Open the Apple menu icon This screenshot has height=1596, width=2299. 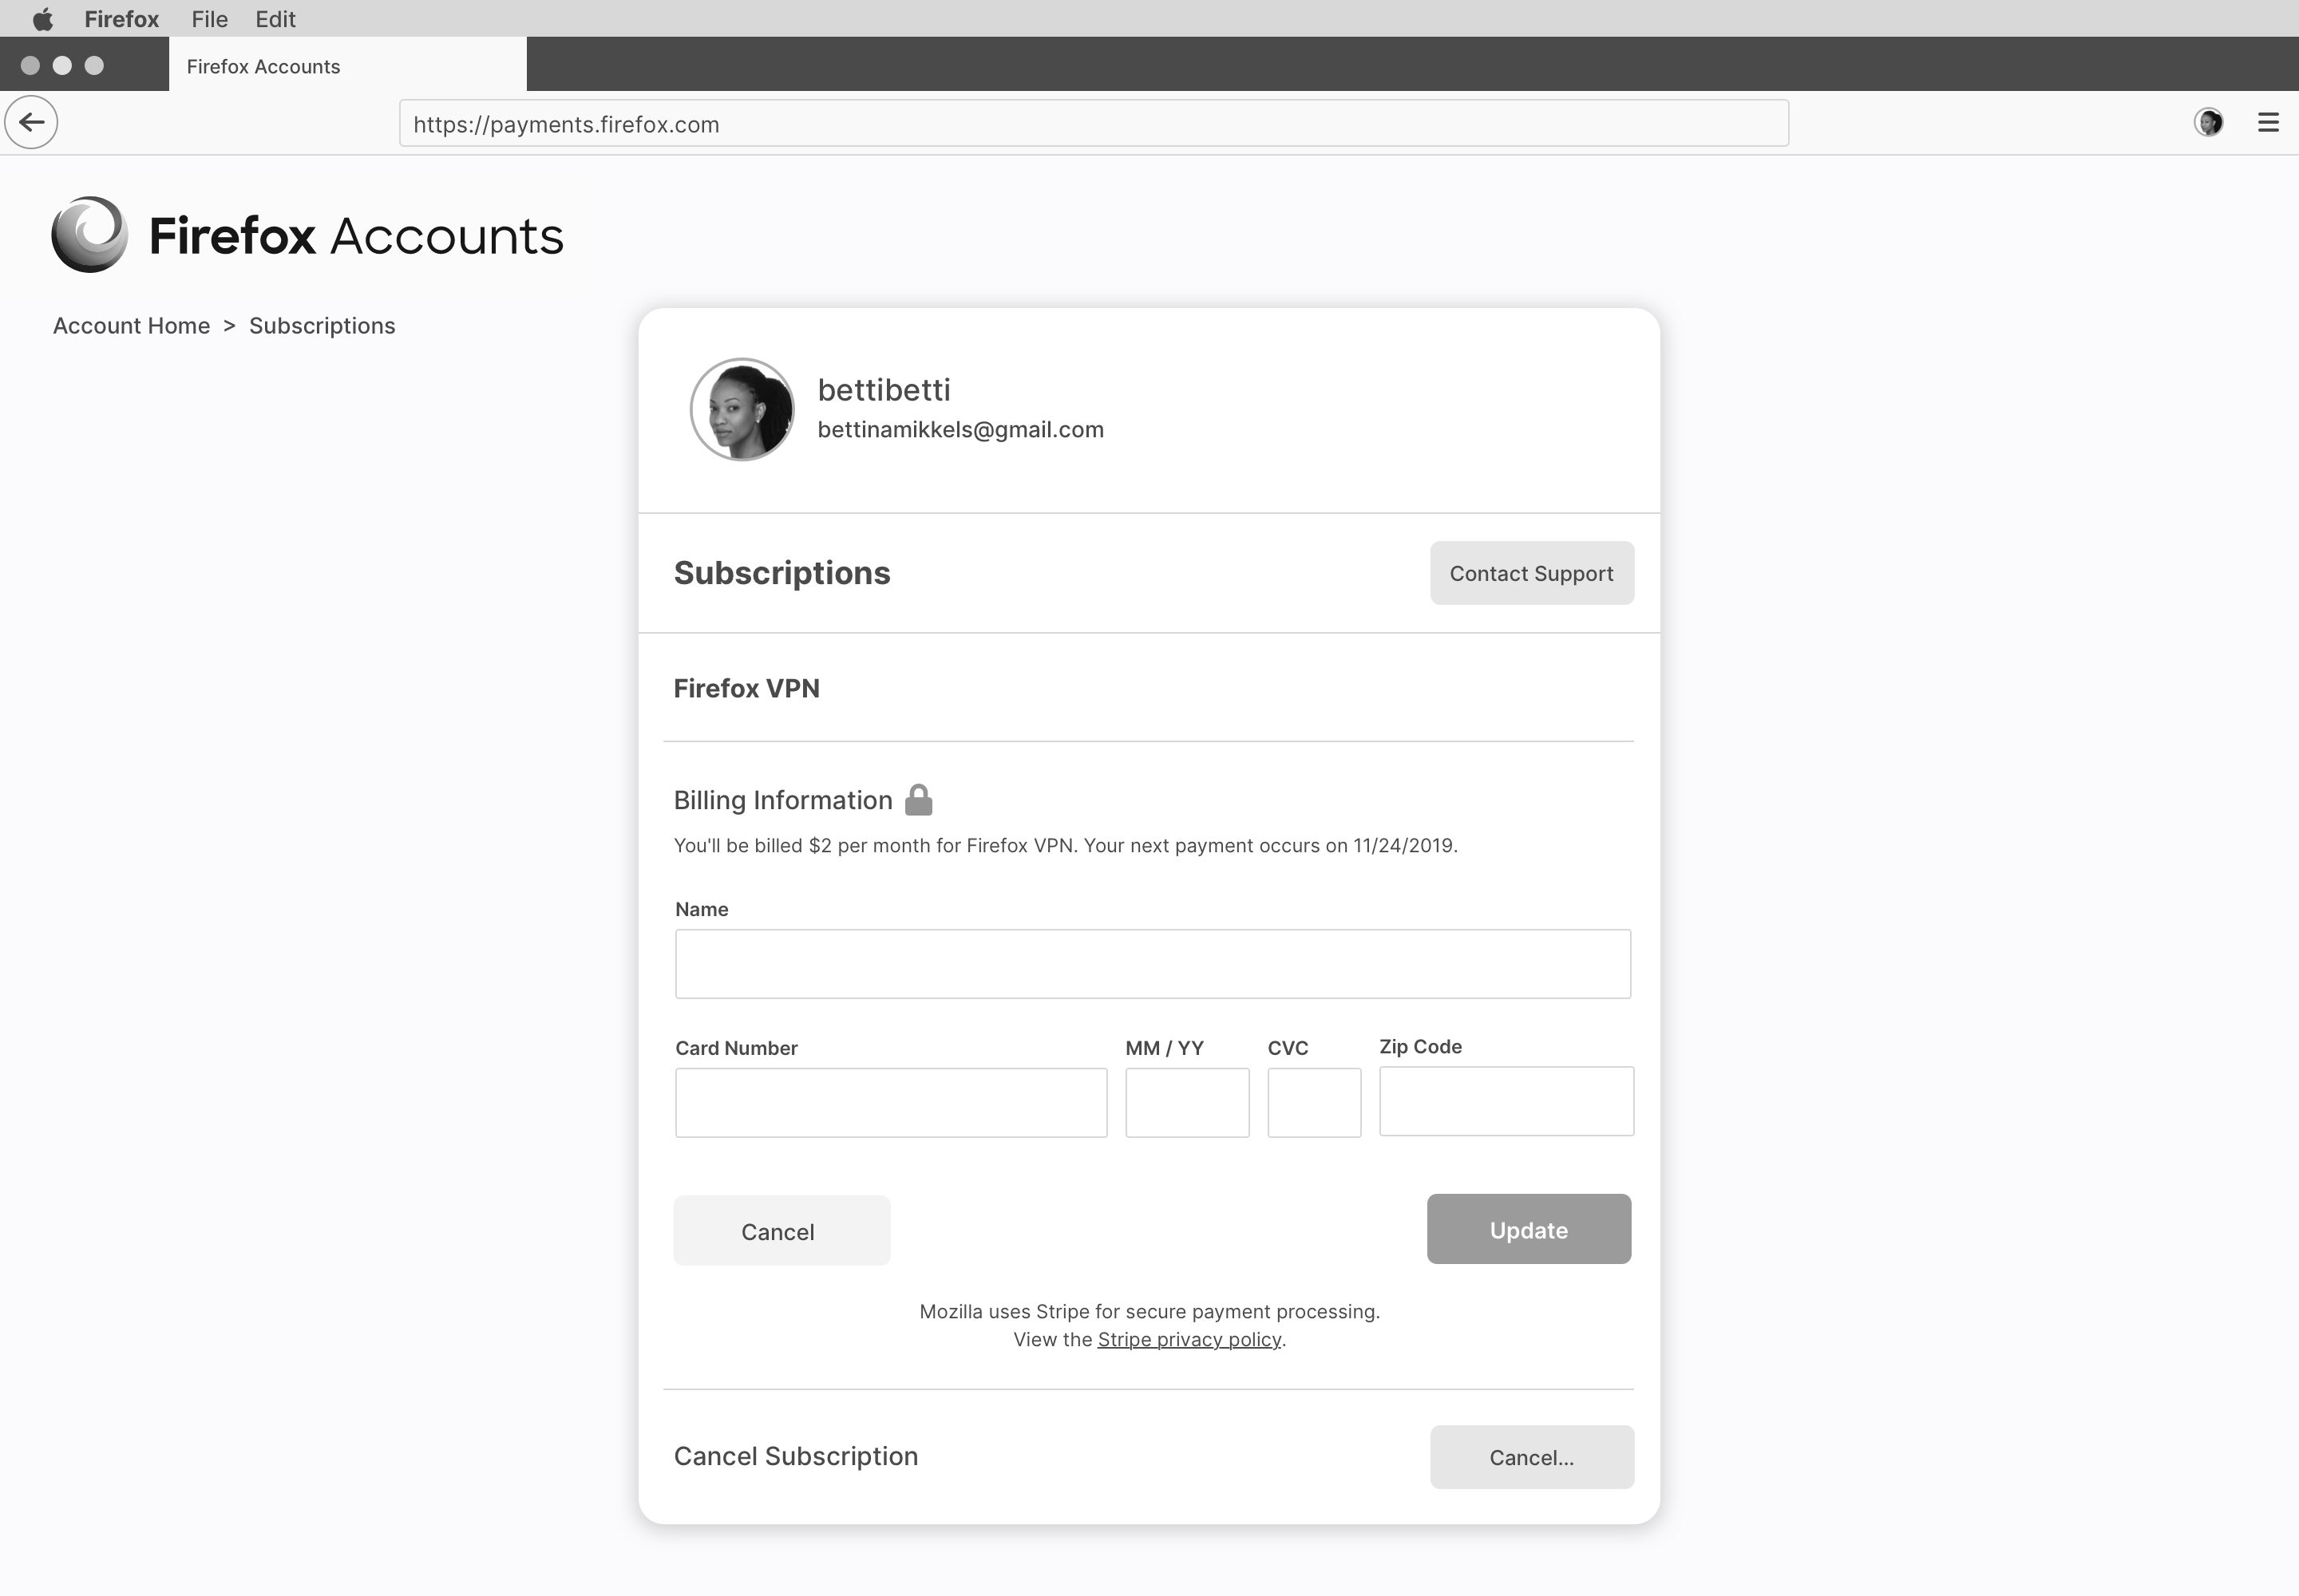pos(42,19)
